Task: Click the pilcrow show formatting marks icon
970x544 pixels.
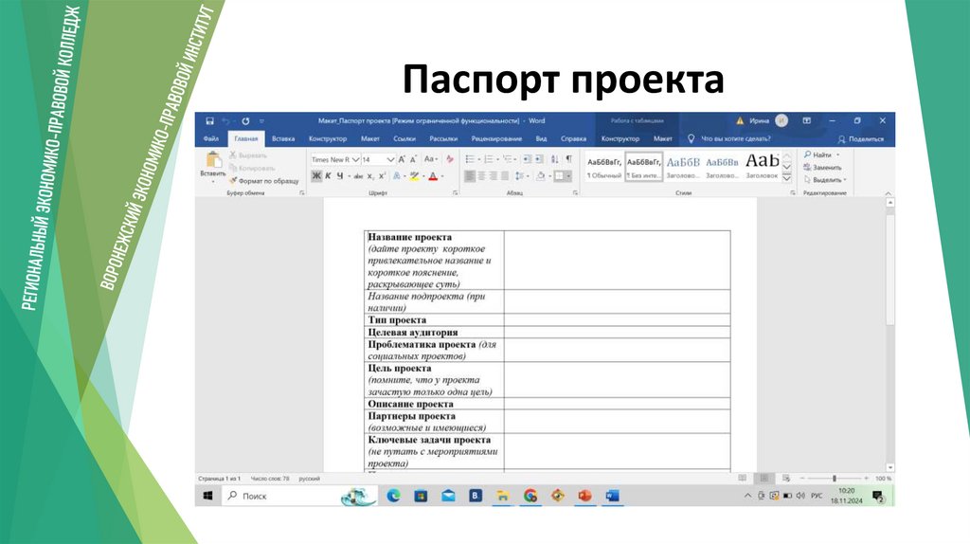Action: click(x=568, y=159)
